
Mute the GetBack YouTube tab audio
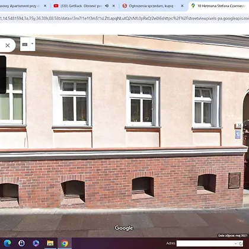point(107,6)
